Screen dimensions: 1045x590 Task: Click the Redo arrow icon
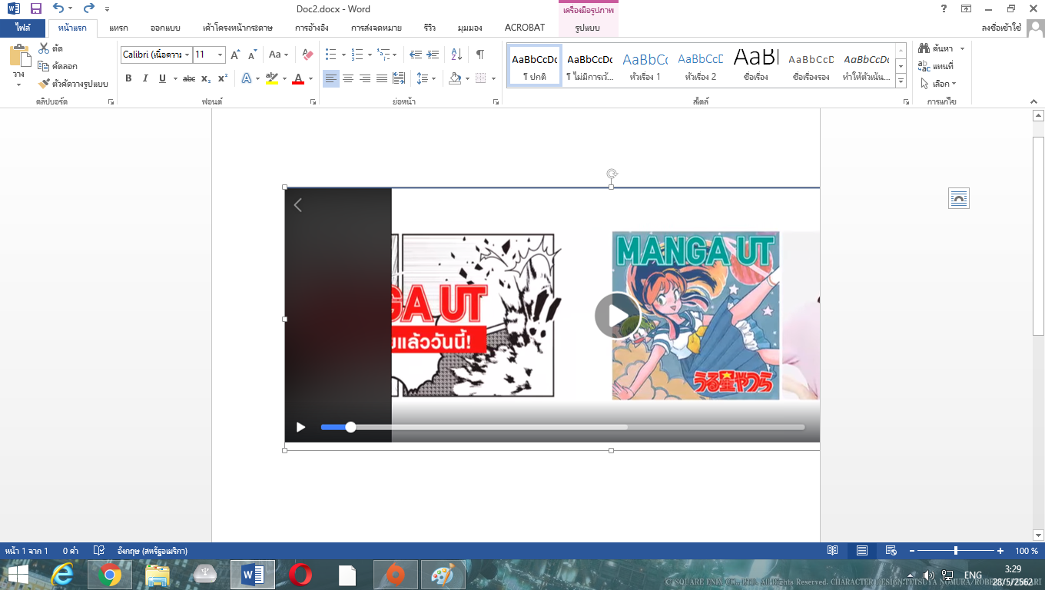tap(88, 9)
